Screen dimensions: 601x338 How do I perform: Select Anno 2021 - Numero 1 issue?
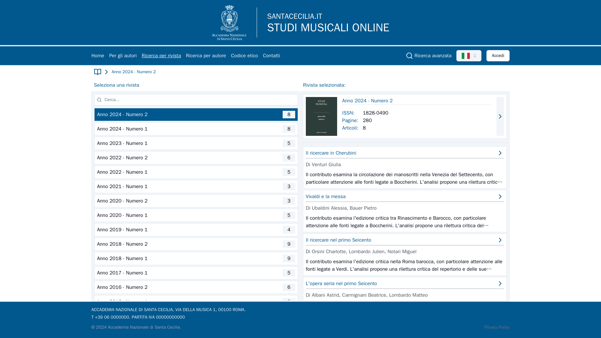(x=196, y=187)
